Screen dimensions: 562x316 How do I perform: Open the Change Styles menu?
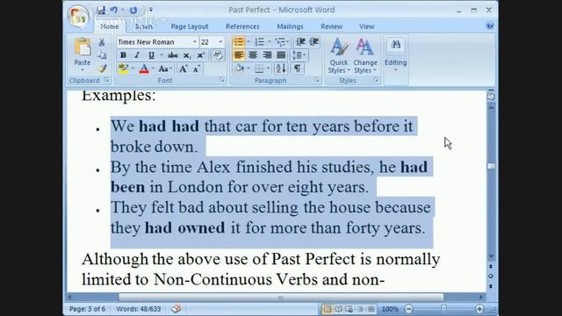pos(365,56)
